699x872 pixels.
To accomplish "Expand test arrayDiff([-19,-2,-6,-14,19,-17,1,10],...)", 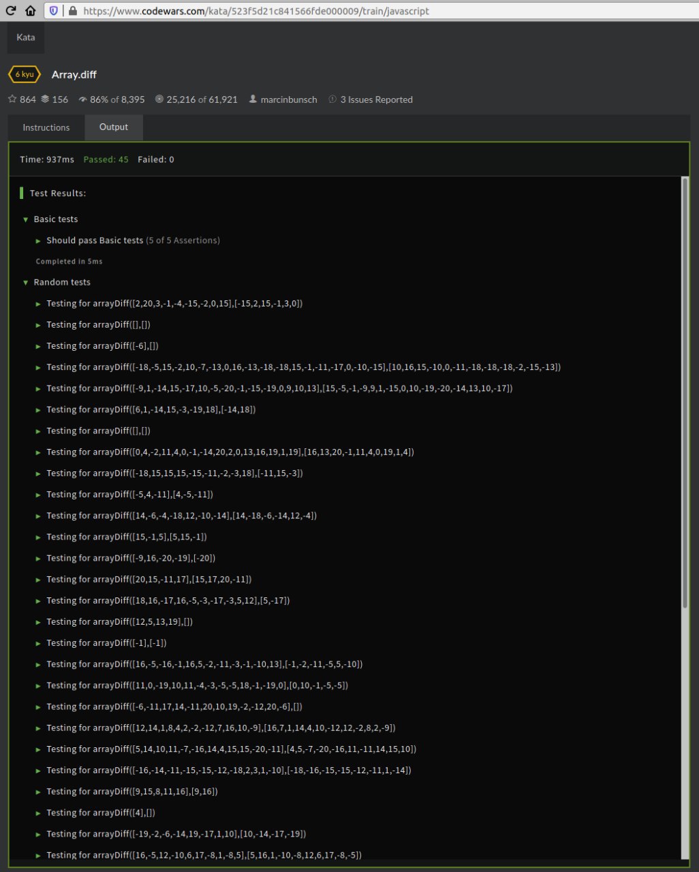I will coord(39,834).
